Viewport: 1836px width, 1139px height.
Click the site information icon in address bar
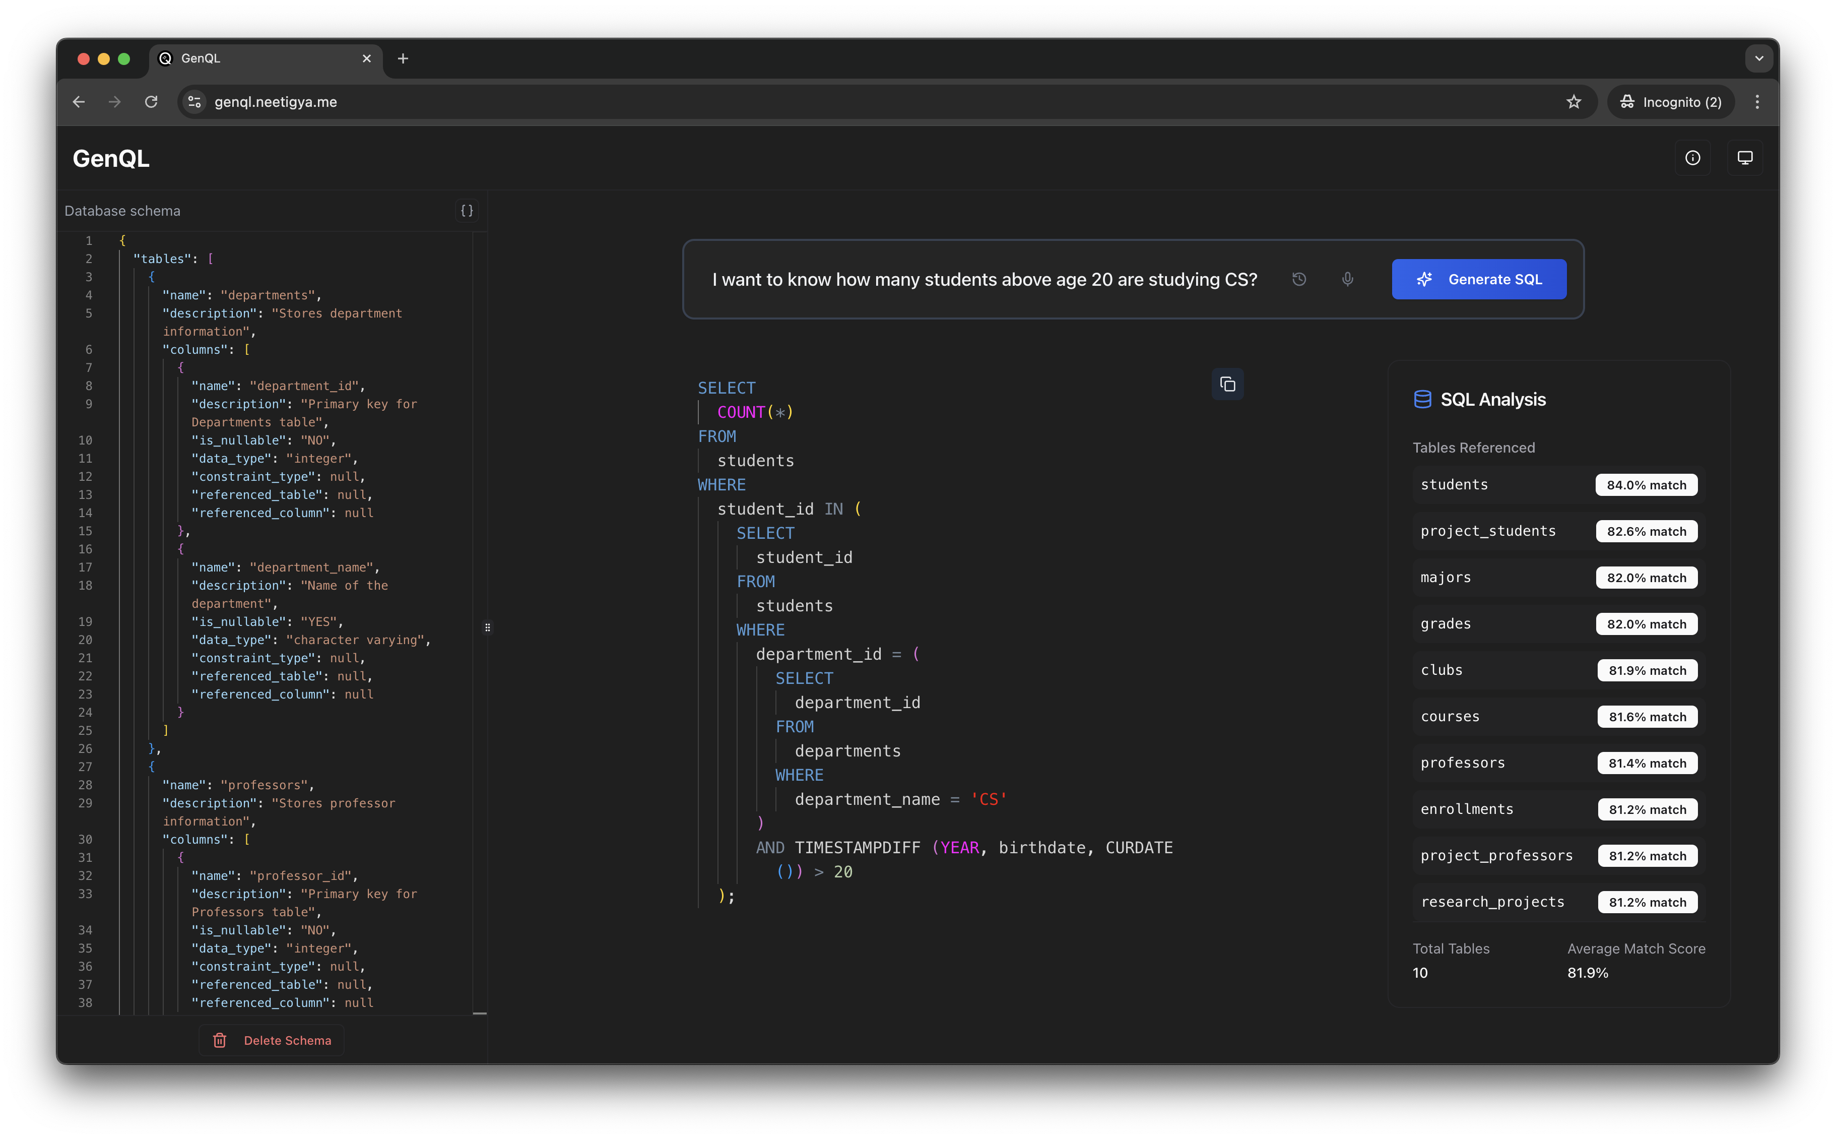point(194,102)
